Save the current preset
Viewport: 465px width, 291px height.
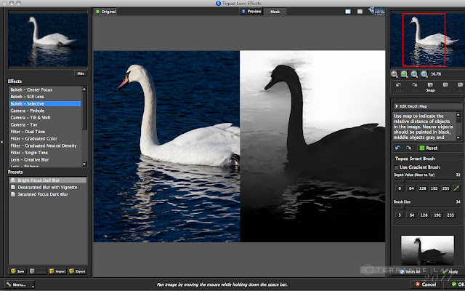pyautogui.click(x=17, y=271)
